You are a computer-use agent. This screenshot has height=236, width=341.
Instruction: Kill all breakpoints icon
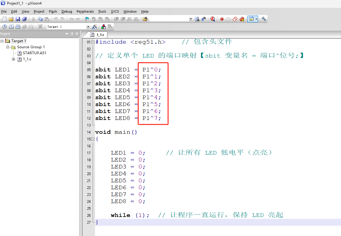pos(242,19)
